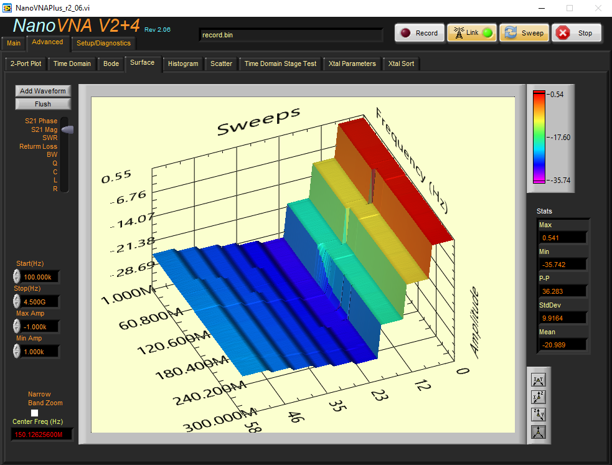
Task: Select BW on parameter selector
Action: (52, 154)
